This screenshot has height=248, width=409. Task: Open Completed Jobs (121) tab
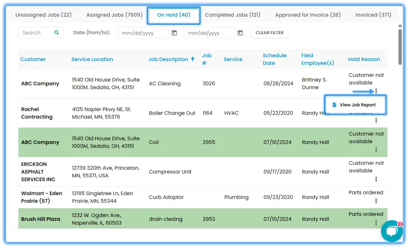pyautogui.click(x=233, y=15)
